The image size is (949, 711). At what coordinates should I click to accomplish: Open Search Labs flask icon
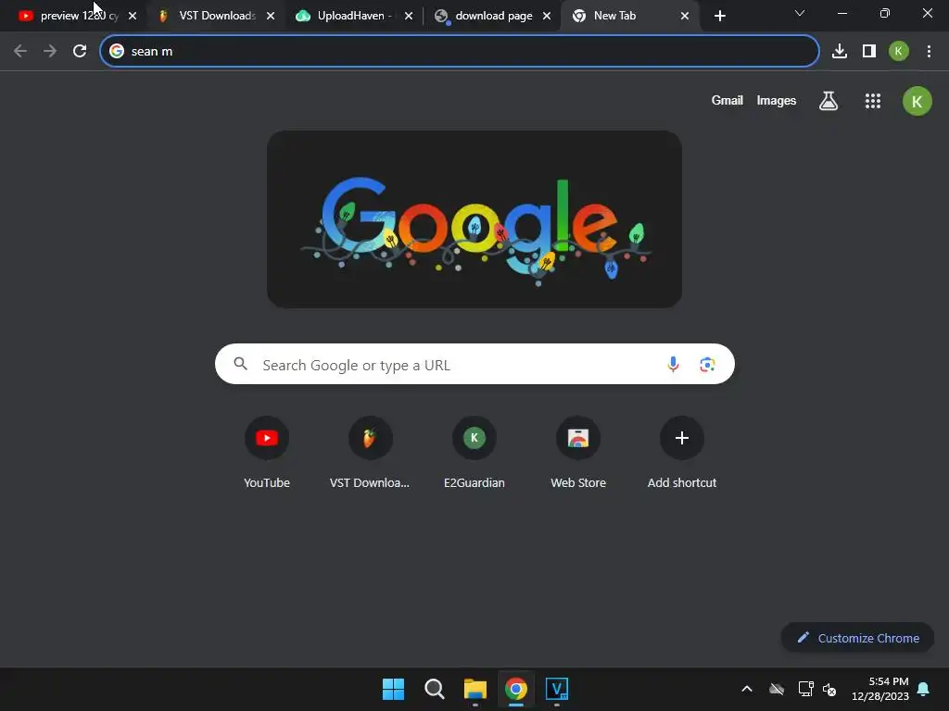click(829, 101)
